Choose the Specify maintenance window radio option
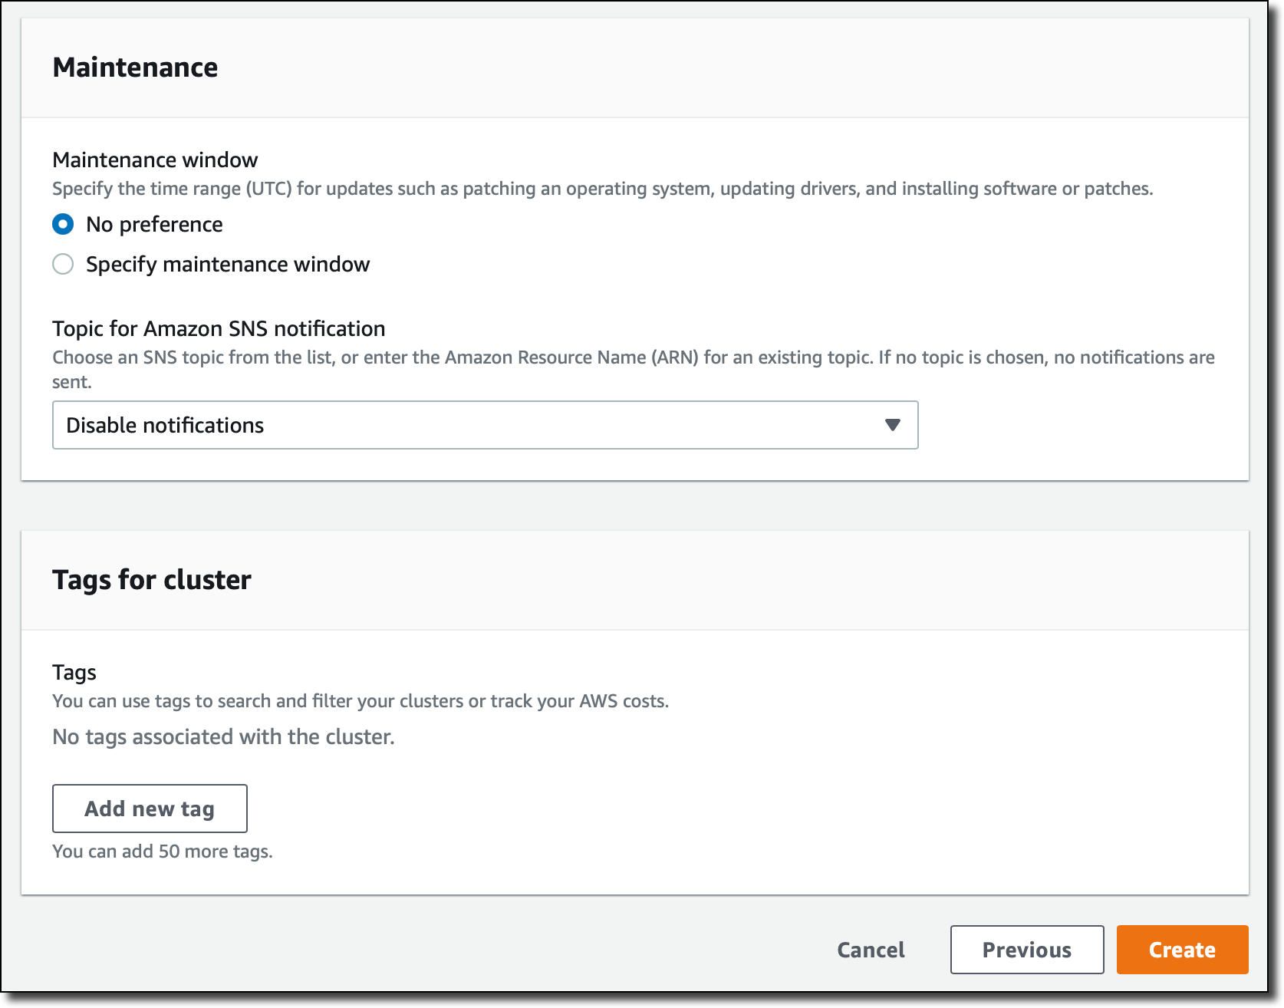The image size is (1284, 1008). click(63, 264)
